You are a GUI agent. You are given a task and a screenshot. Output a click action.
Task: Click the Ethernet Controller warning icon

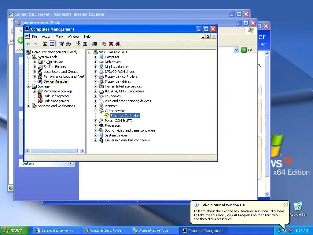107,116
